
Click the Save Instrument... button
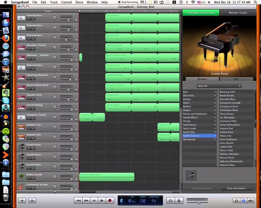(x=237, y=188)
